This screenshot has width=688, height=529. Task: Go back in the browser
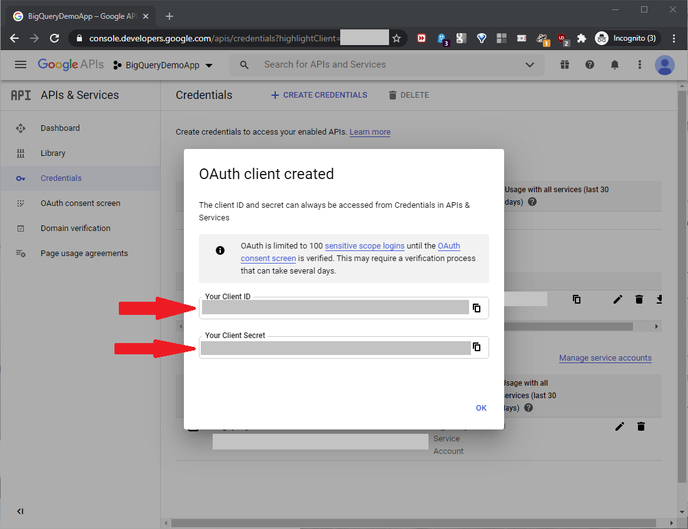click(x=14, y=39)
